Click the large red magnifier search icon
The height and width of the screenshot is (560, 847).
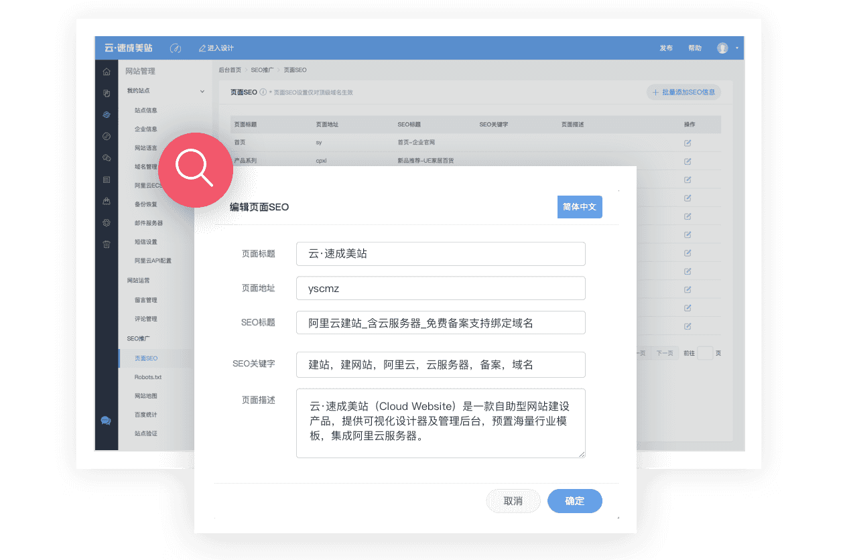pos(194,169)
